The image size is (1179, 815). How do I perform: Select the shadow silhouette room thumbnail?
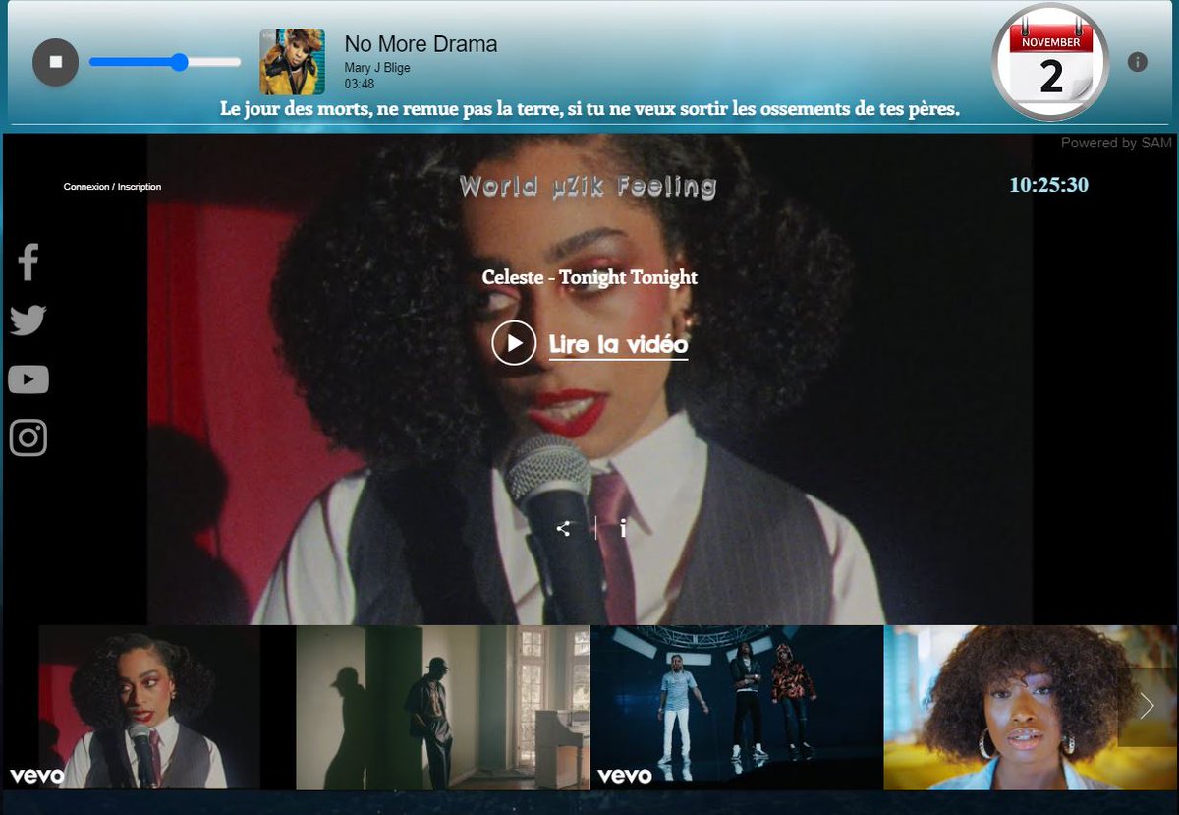443,708
